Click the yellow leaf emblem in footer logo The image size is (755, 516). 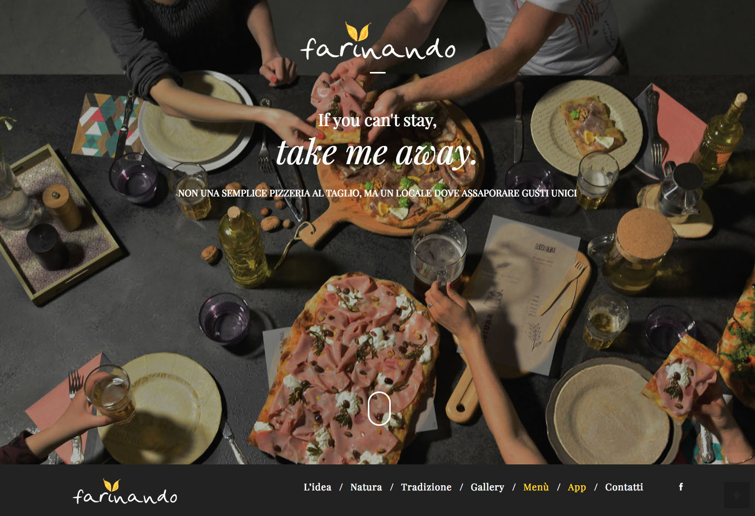click(x=112, y=485)
